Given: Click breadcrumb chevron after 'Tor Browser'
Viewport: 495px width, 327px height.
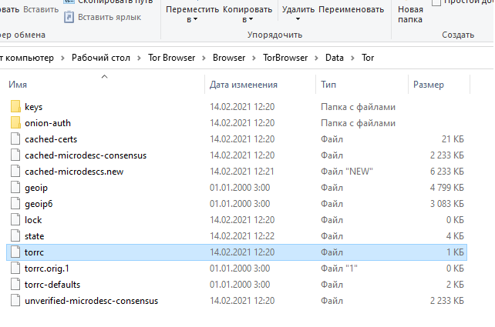Looking at the screenshot, I should click(x=205, y=57).
